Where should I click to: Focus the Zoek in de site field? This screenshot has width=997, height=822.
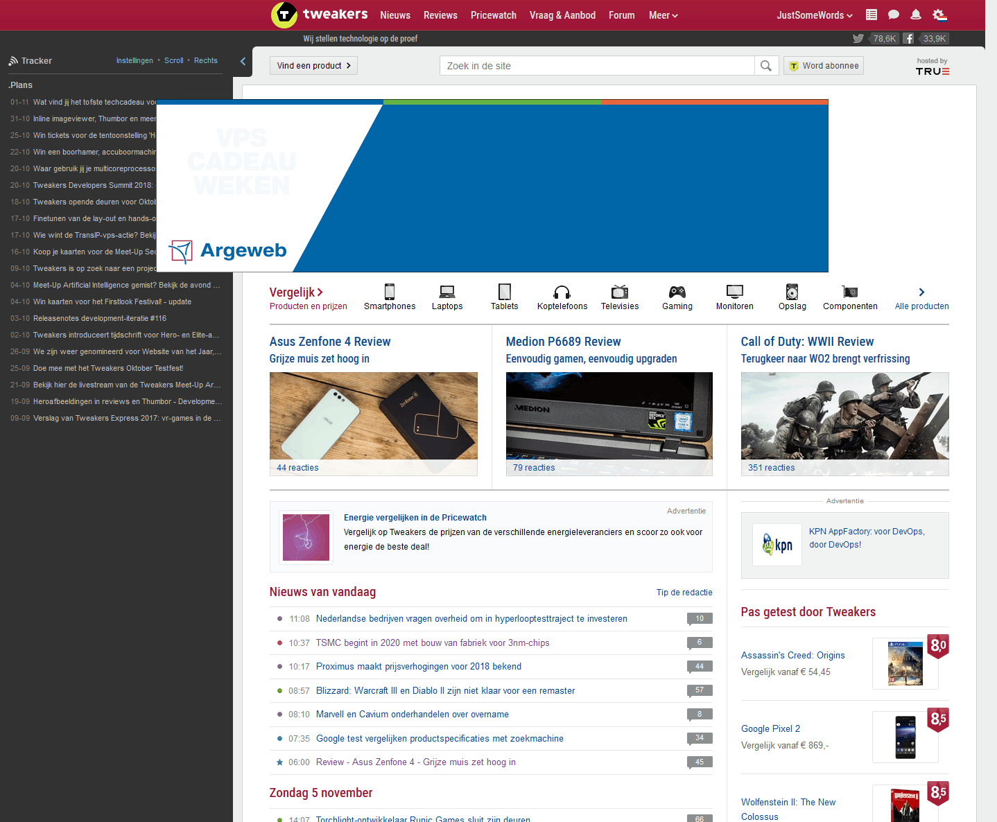(597, 66)
